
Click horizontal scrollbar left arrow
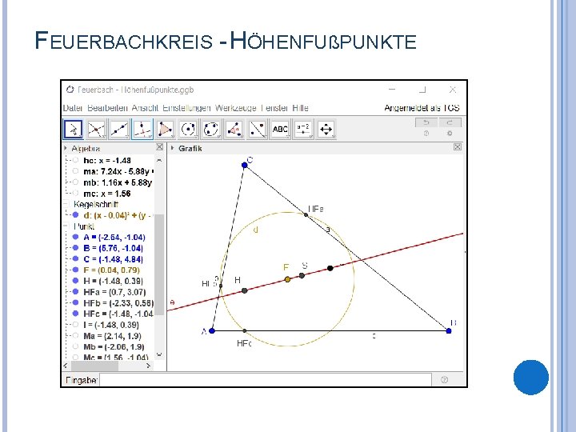pyautogui.click(x=66, y=366)
